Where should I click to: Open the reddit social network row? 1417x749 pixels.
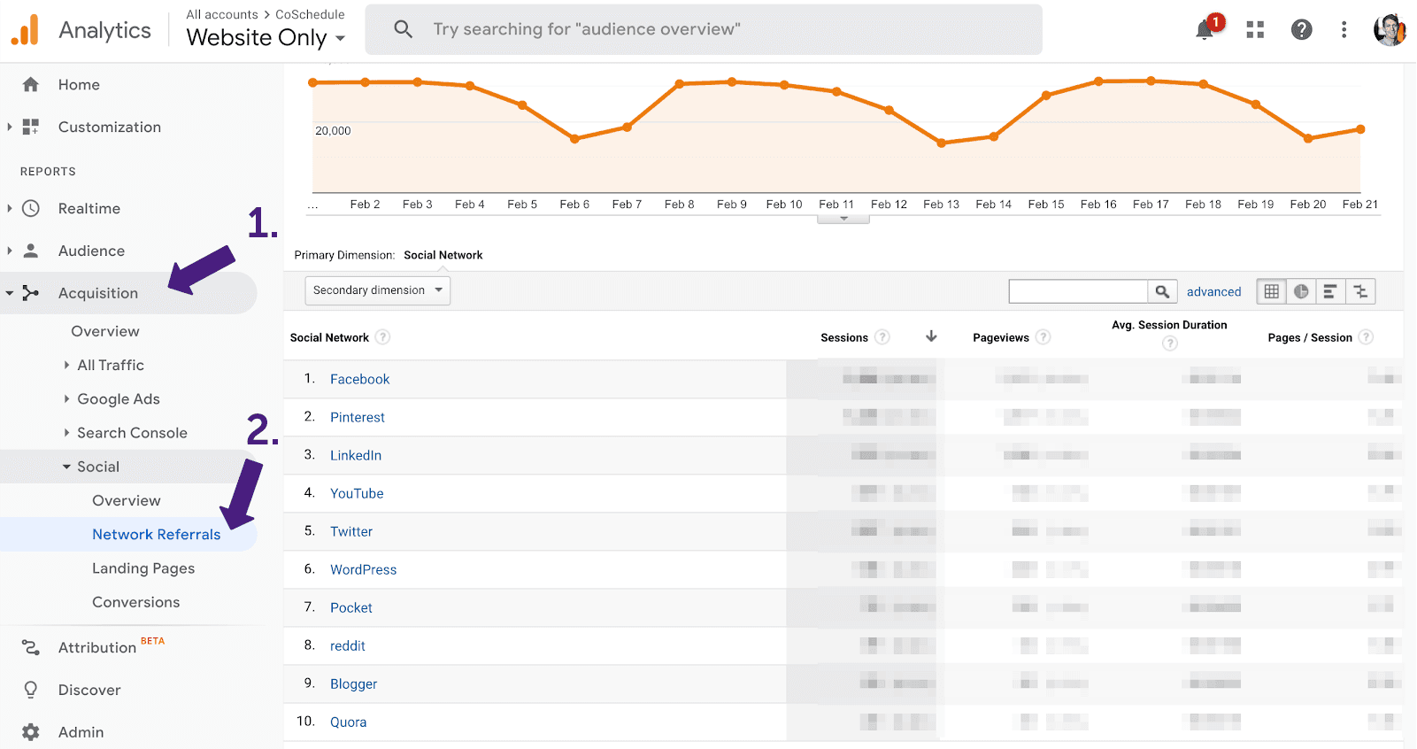[x=348, y=645]
